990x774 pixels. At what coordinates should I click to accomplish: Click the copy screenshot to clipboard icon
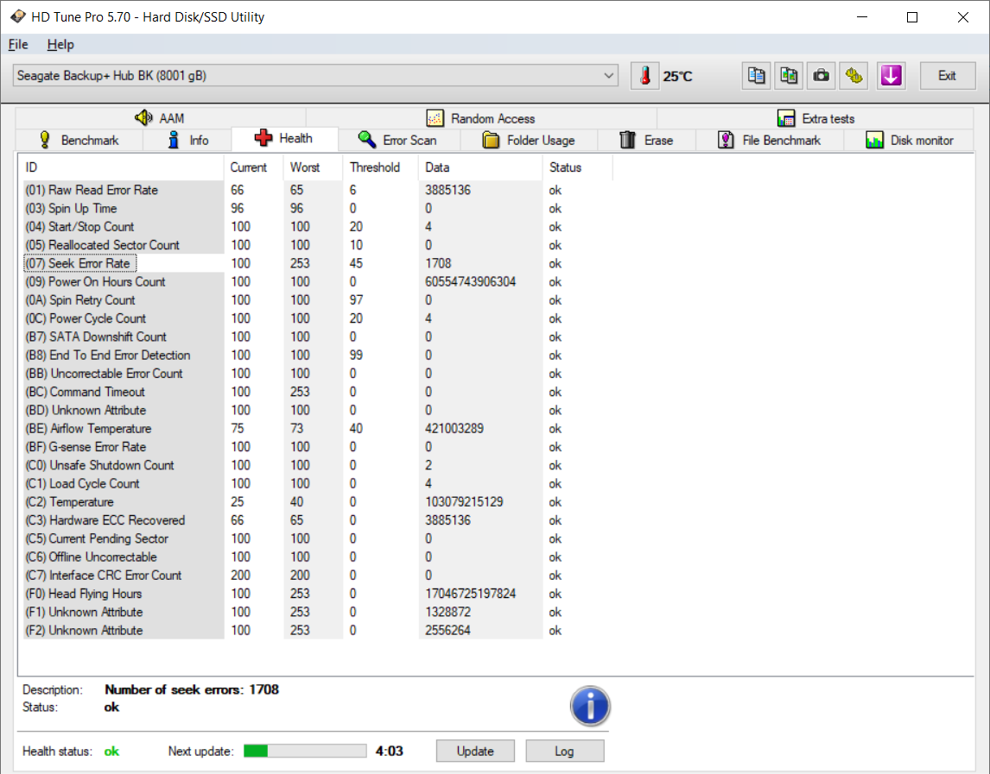coord(789,76)
